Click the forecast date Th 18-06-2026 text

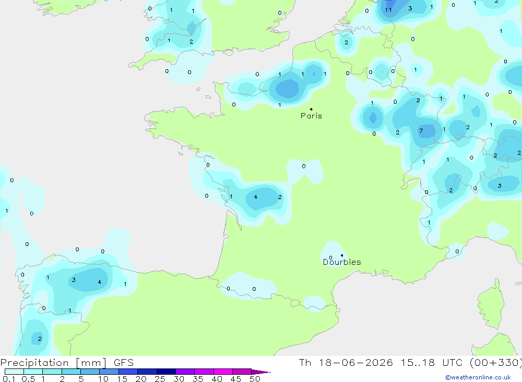coord(346,362)
